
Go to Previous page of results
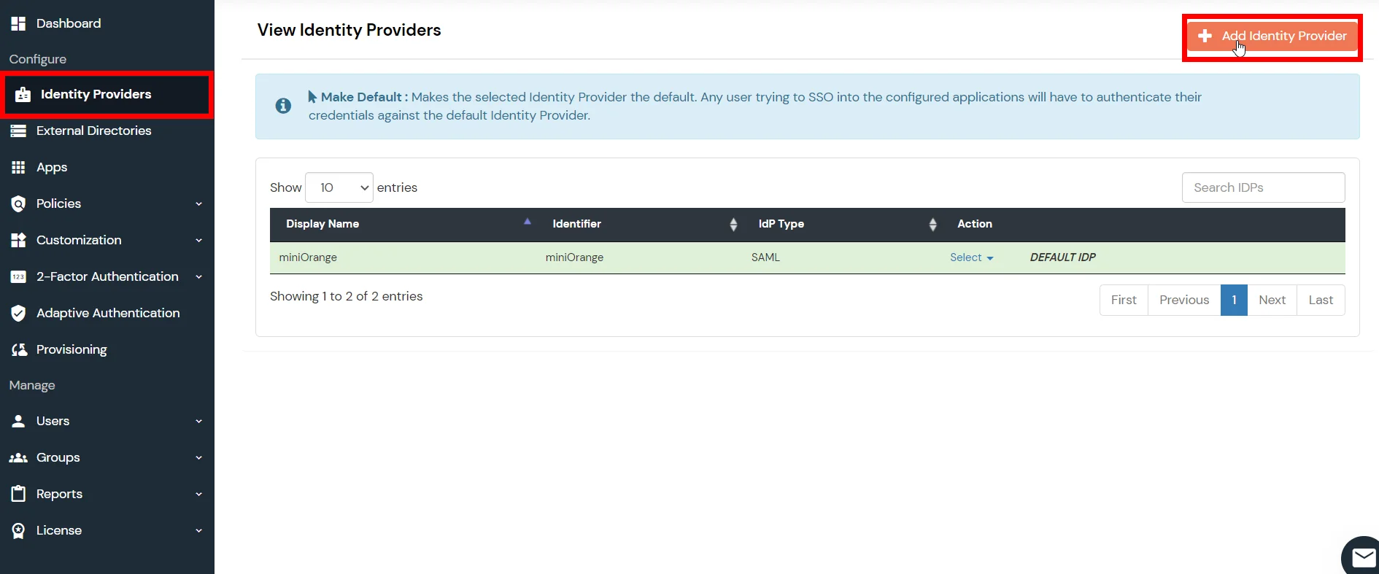coord(1184,300)
